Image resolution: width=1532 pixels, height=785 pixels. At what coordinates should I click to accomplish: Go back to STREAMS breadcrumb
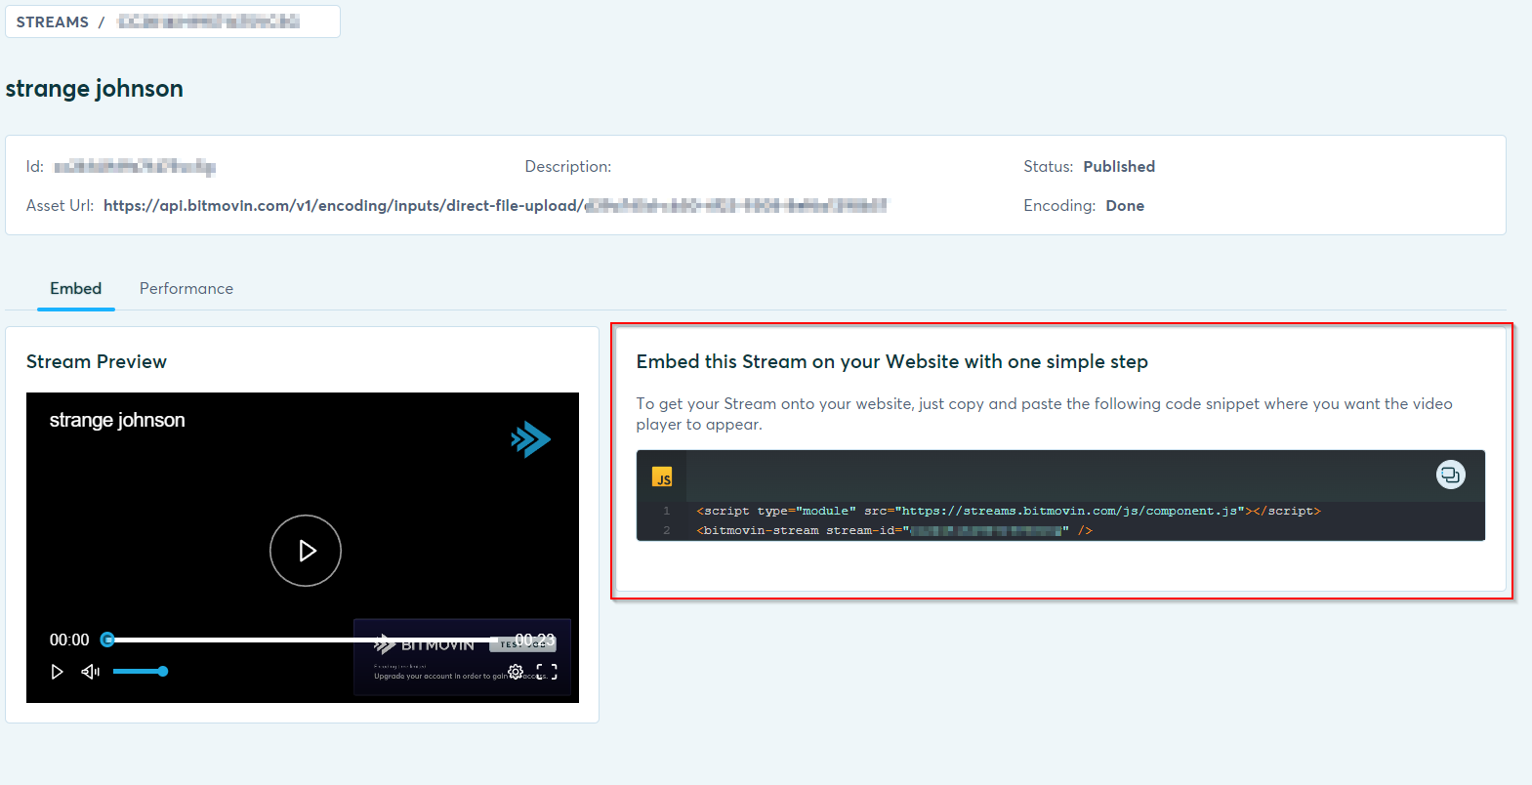tap(53, 22)
